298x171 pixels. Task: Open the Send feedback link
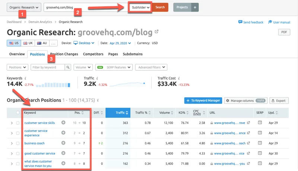251,22
